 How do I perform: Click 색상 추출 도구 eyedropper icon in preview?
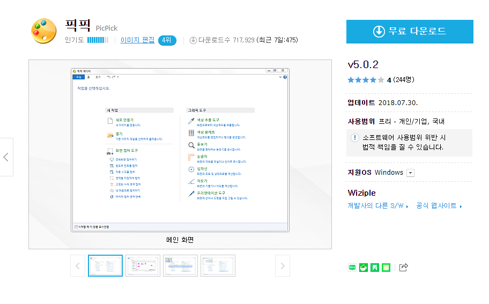pos(191,121)
